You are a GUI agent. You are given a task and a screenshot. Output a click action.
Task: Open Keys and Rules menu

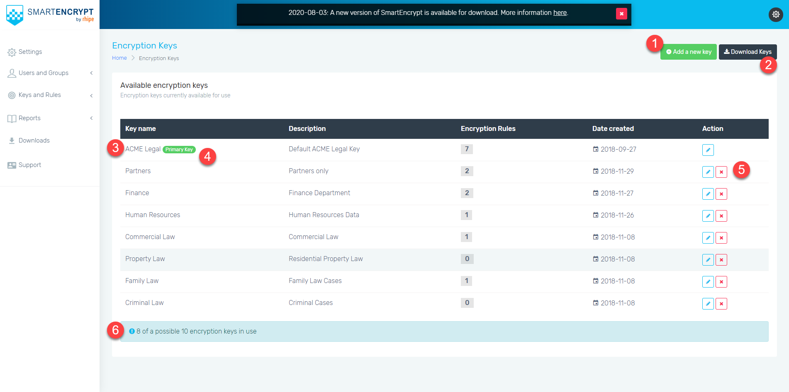point(40,95)
